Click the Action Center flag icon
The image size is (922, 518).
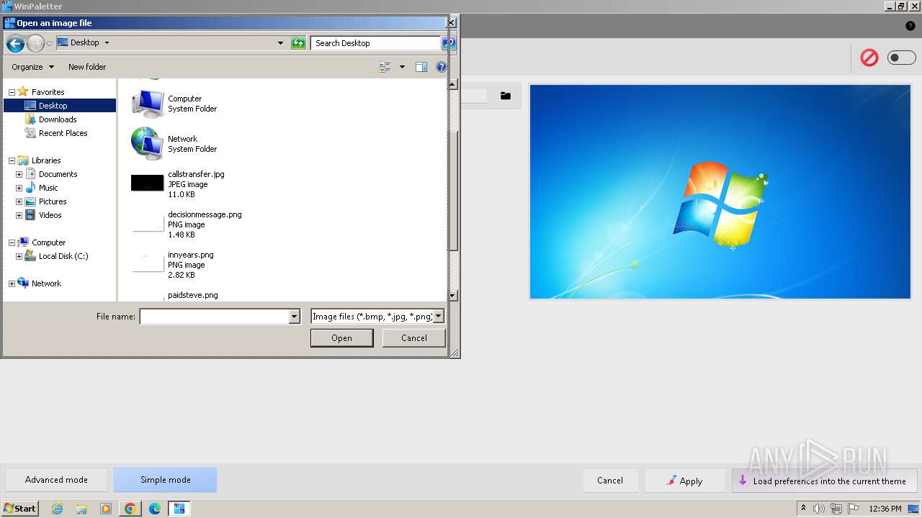[x=854, y=509]
